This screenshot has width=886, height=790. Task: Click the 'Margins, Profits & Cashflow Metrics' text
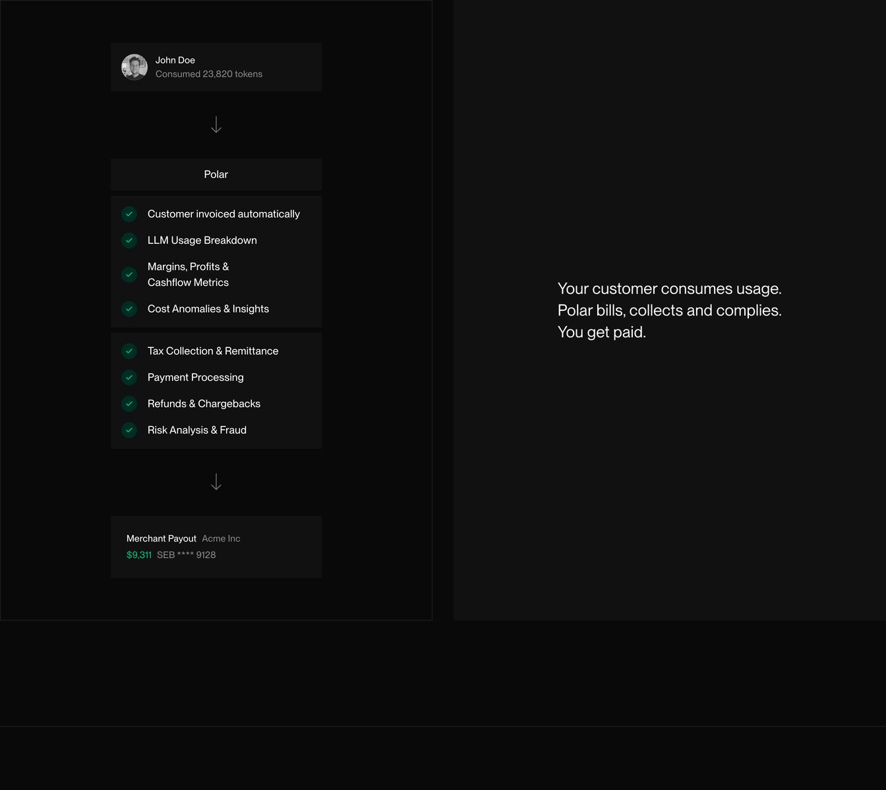click(189, 275)
